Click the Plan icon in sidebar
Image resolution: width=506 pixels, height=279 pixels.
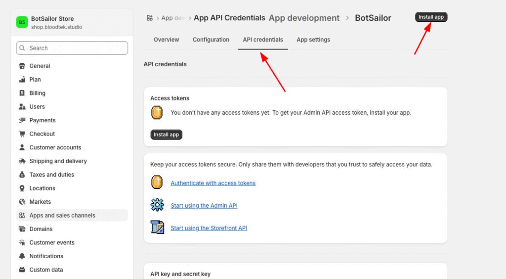click(x=22, y=80)
